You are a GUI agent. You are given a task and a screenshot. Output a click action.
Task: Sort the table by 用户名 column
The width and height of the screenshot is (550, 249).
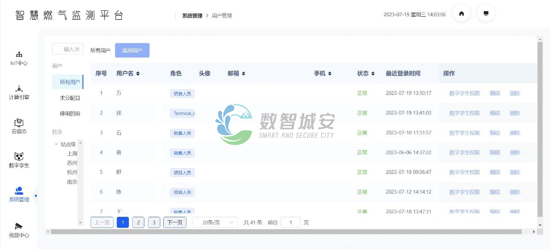point(138,74)
